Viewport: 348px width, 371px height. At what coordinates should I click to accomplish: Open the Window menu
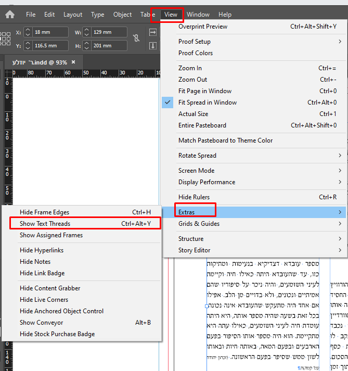(x=198, y=15)
